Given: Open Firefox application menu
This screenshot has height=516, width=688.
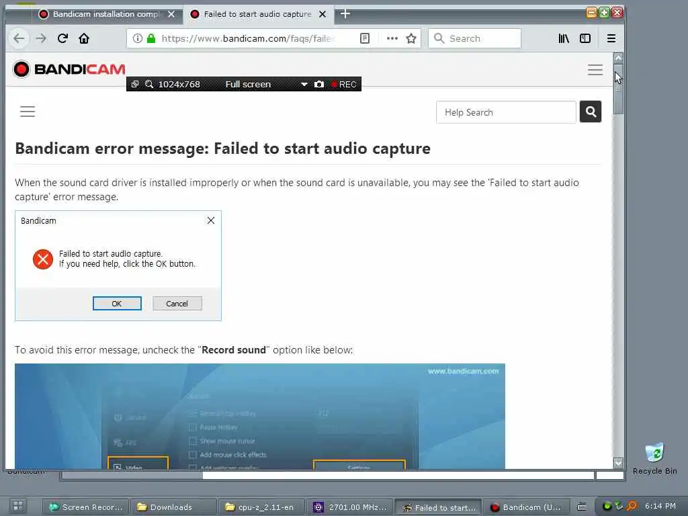Looking at the screenshot, I should click(611, 38).
